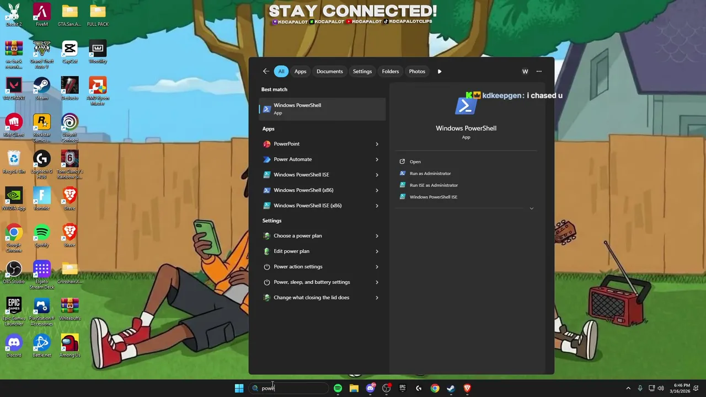Select CapCut desktop shortcut

(69, 52)
